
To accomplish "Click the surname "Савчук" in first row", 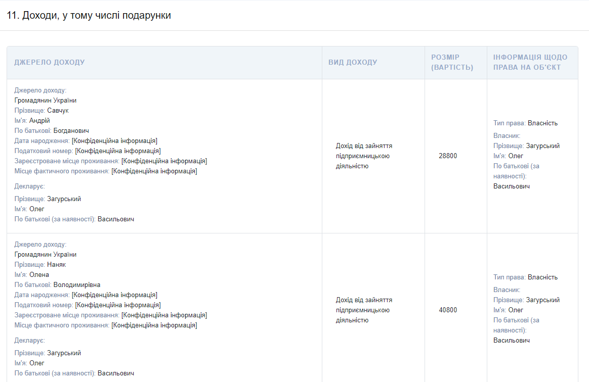I will click(58, 111).
